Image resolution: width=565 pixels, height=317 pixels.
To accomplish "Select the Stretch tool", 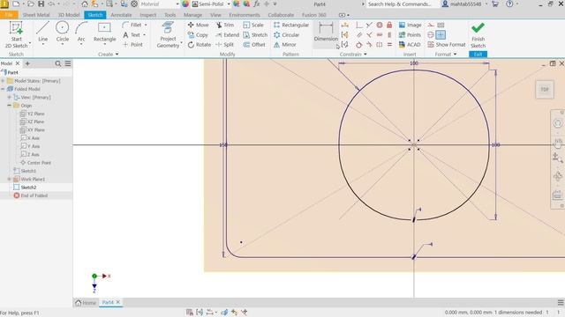I will click(x=255, y=35).
